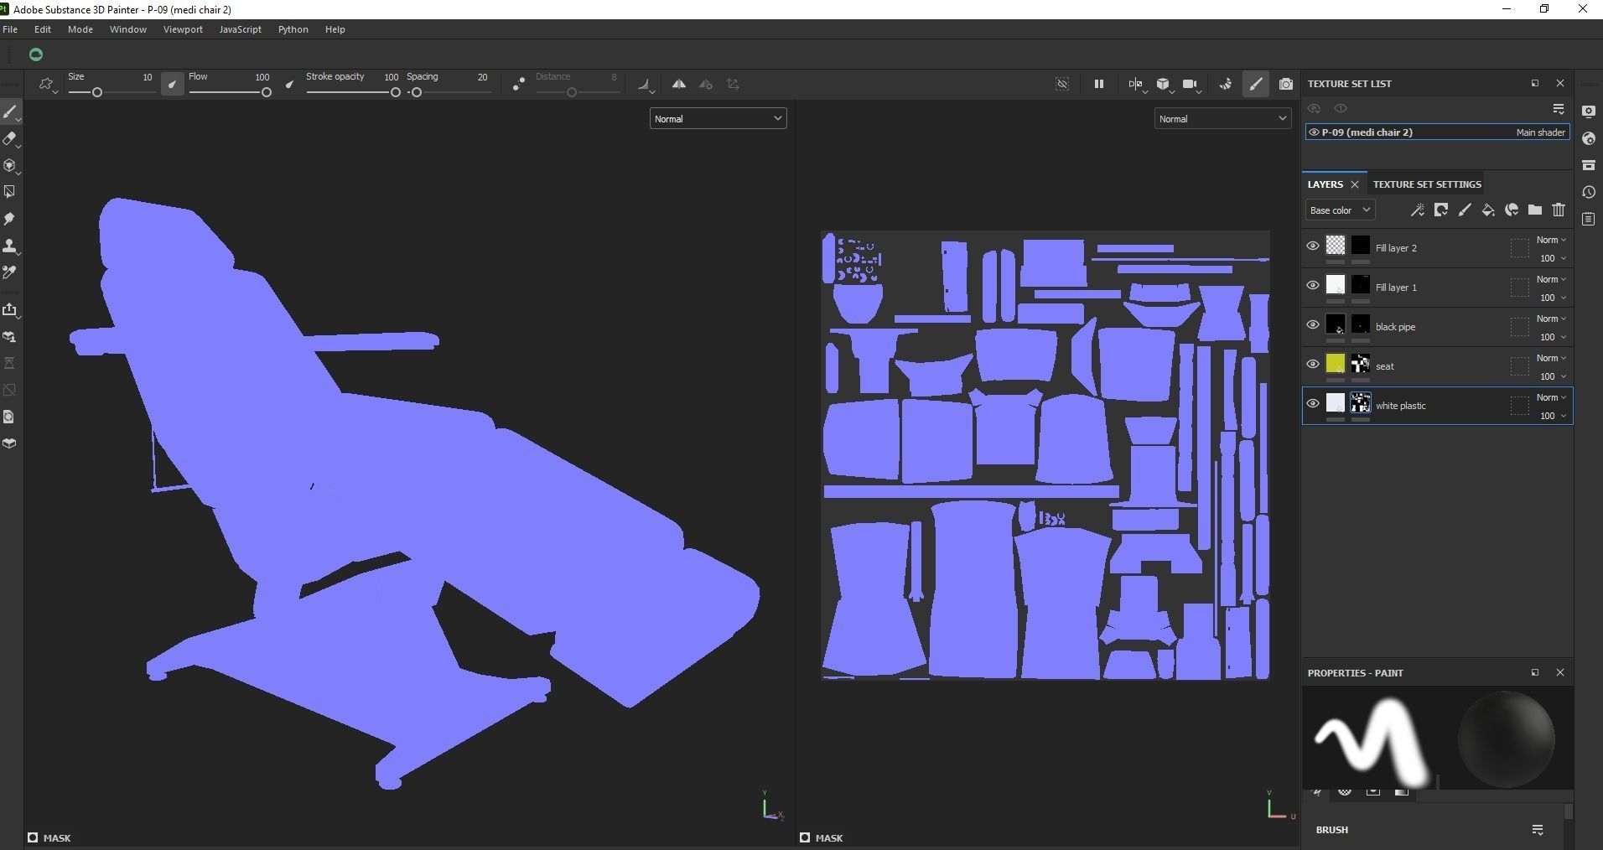The image size is (1603, 850).
Task: Add an effect with magic wand icon
Action: (1417, 210)
